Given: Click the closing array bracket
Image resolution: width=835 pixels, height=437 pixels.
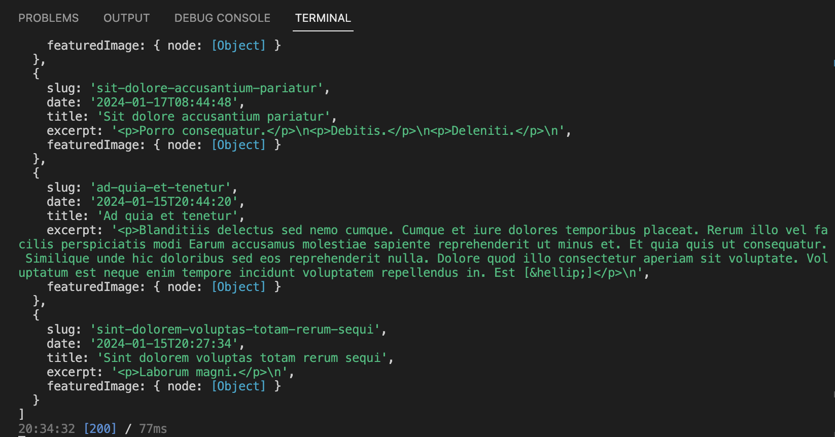Looking at the screenshot, I should pyautogui.click(x=20, y=414).
